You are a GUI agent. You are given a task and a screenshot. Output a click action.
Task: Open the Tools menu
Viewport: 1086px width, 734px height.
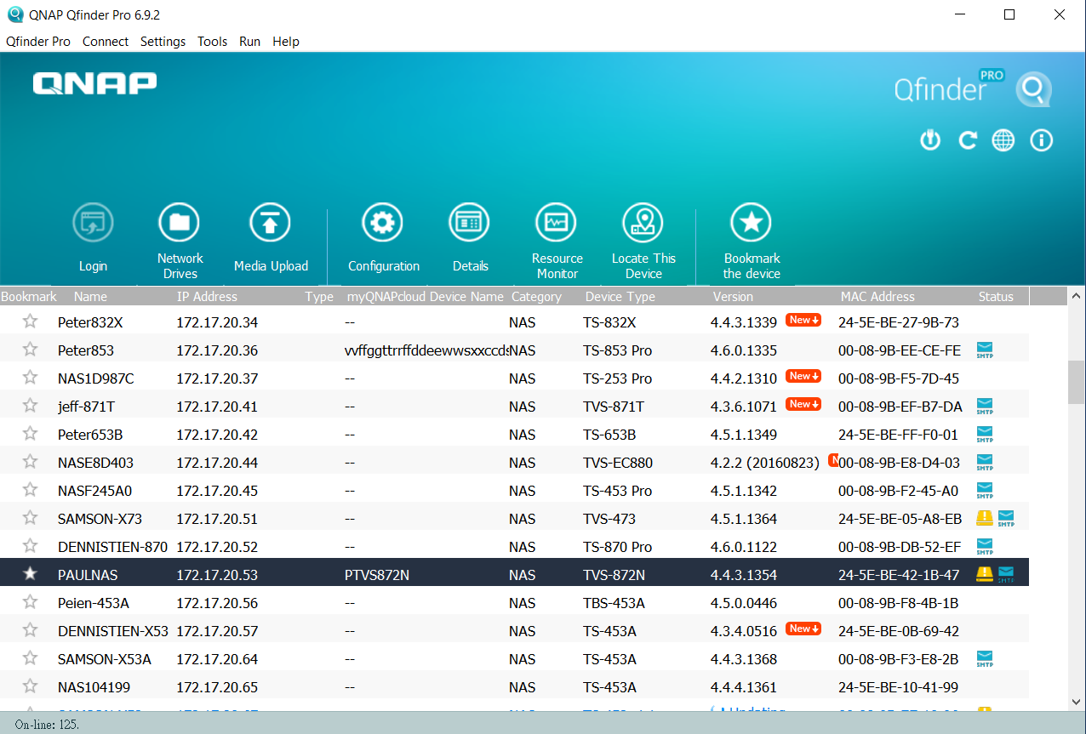[212, 42]
